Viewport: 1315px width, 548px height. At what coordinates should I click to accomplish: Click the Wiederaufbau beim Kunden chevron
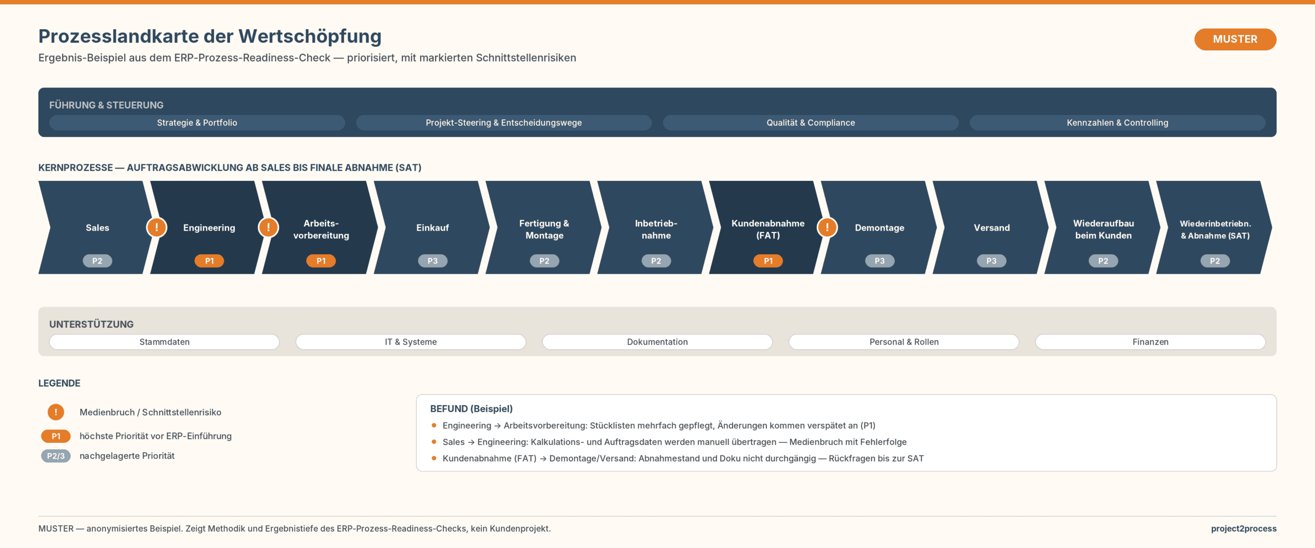[1103, 227]
